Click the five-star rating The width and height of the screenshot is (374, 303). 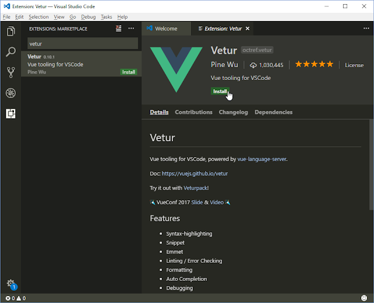tap(314, 64)
